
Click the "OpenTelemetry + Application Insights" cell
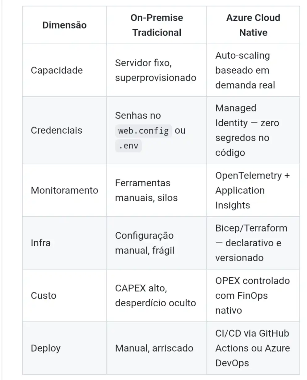coord(252,190)
